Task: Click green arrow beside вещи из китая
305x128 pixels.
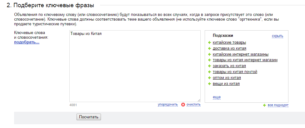Action: pyautogui.click(x=209, y=84)
